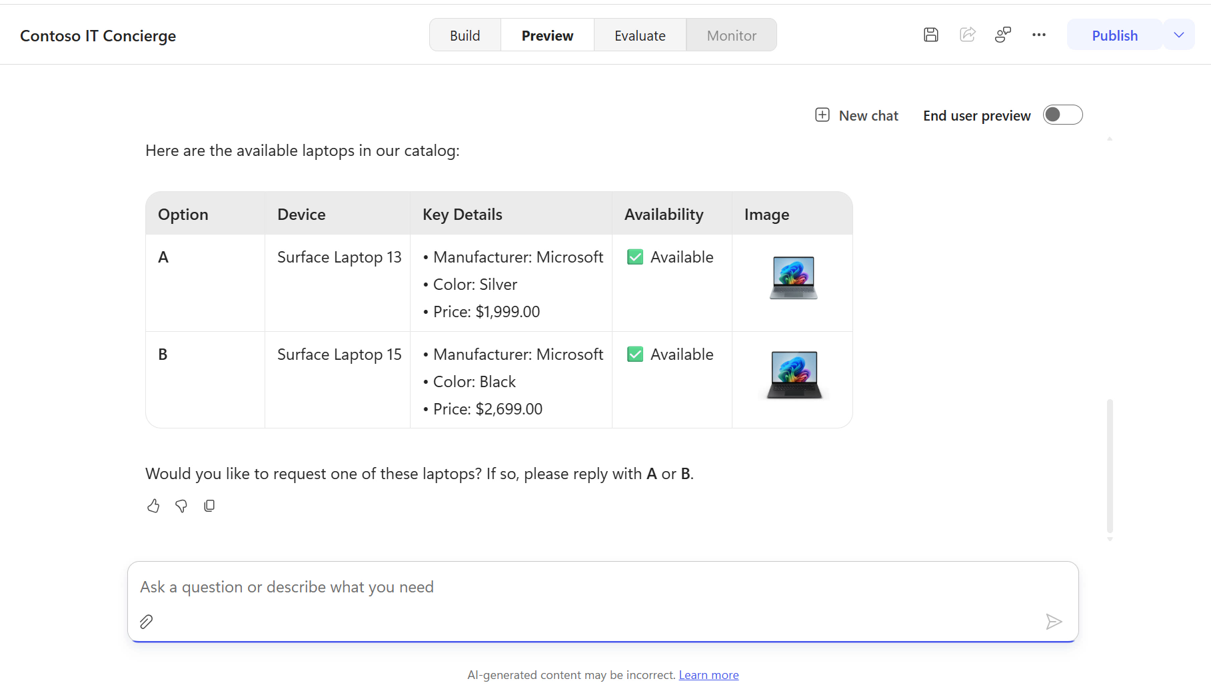This screenshot has height=689, width=1211.
Task: Click the Surface Laptop 13 thumbnail image
Action: pos(793,278)
